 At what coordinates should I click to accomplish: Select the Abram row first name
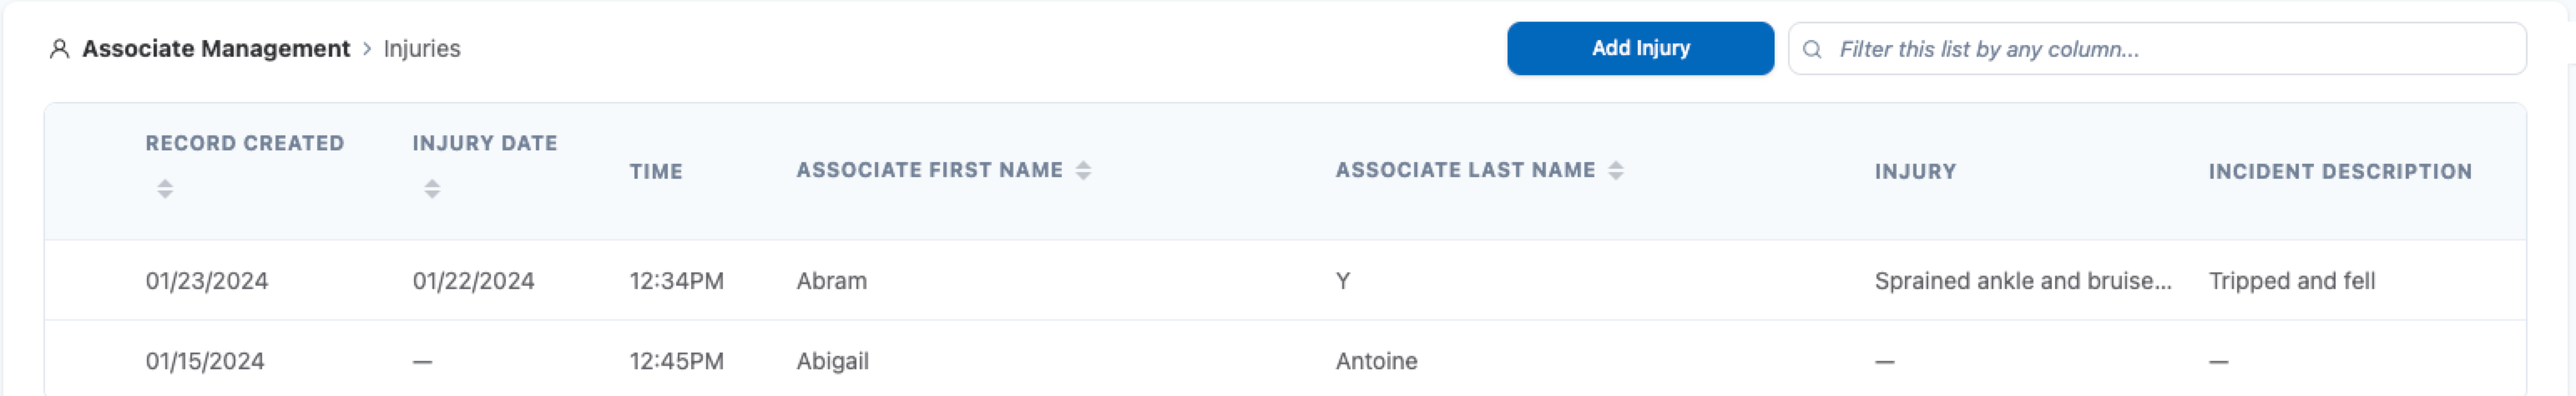click(x=832, y=281)
